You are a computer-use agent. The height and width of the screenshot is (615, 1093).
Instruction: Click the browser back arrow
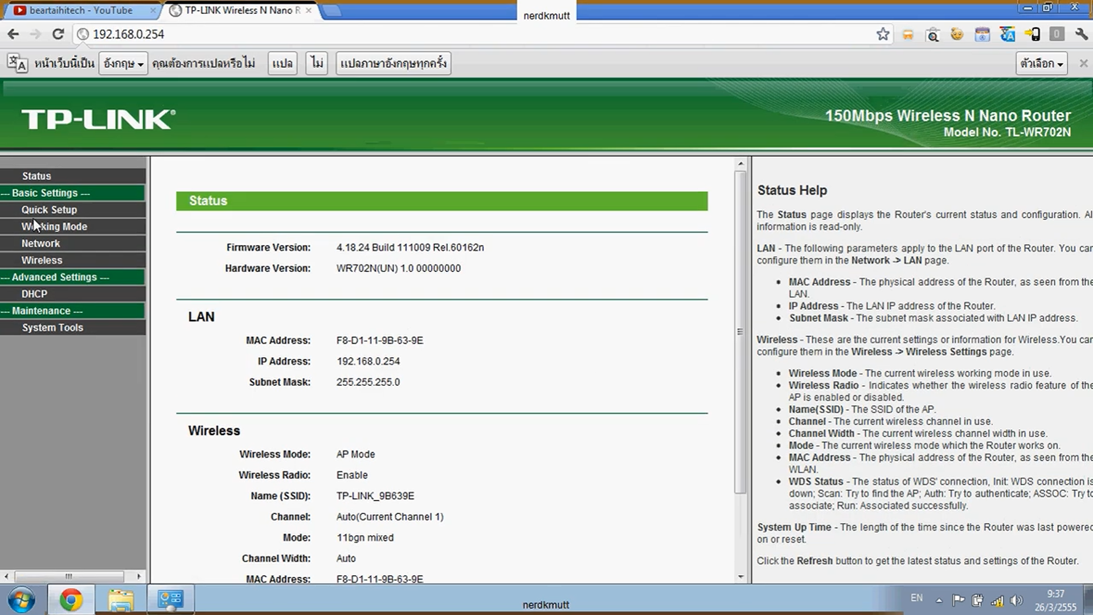(13, 34)
